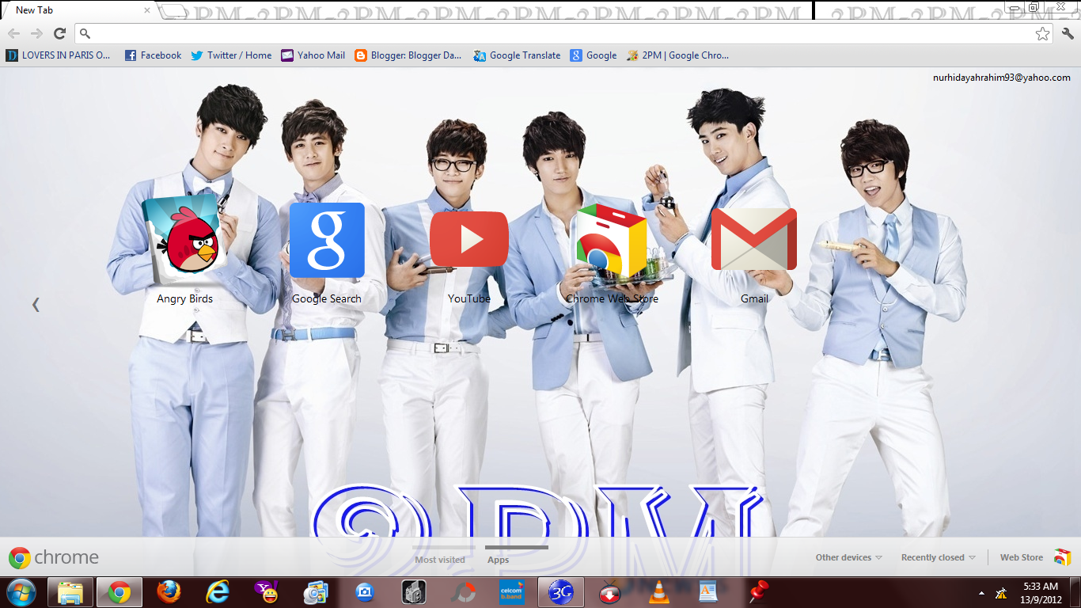This screenshot has height=608, width=1081.
Task: Show hidden system tray icons
Action: (982, 593)
